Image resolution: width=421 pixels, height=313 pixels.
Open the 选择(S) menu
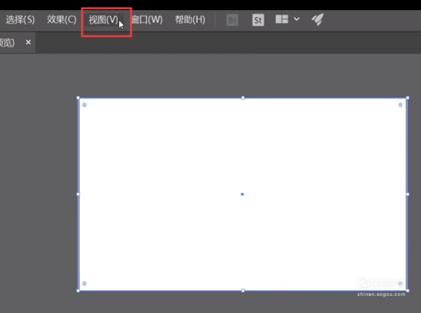tap(20, 20)
